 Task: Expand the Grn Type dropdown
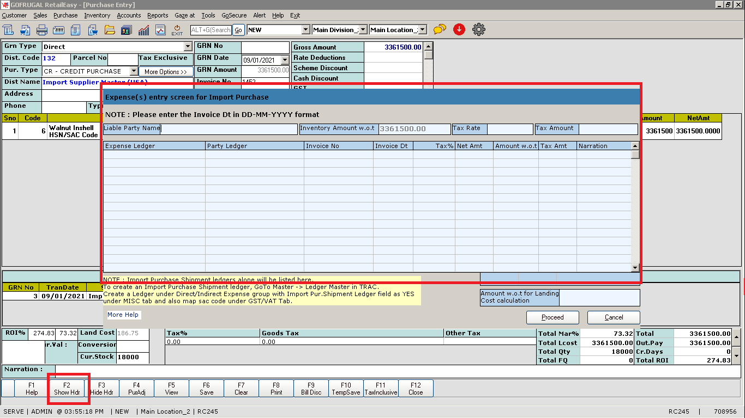tap(188, 47)
